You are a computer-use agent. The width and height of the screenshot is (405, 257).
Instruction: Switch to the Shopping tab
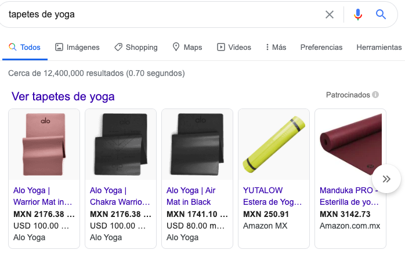coord(136,47)
